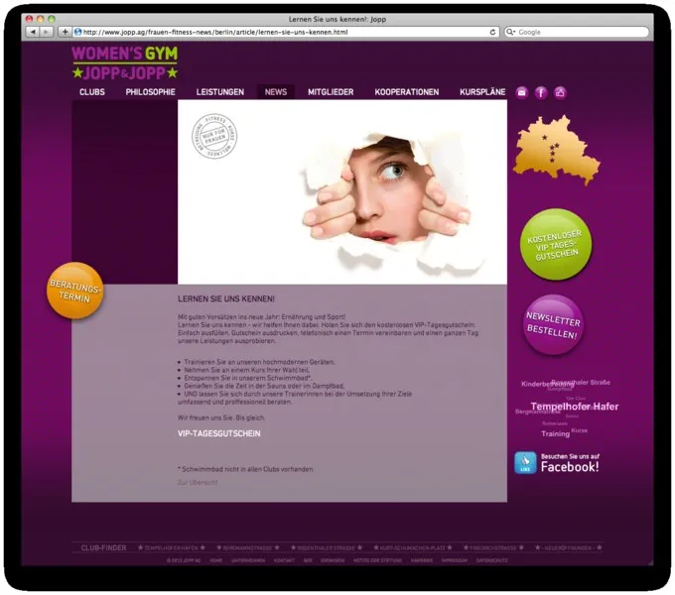Click the browser back arrow button
675x595 pixels.
click(33, 32)
